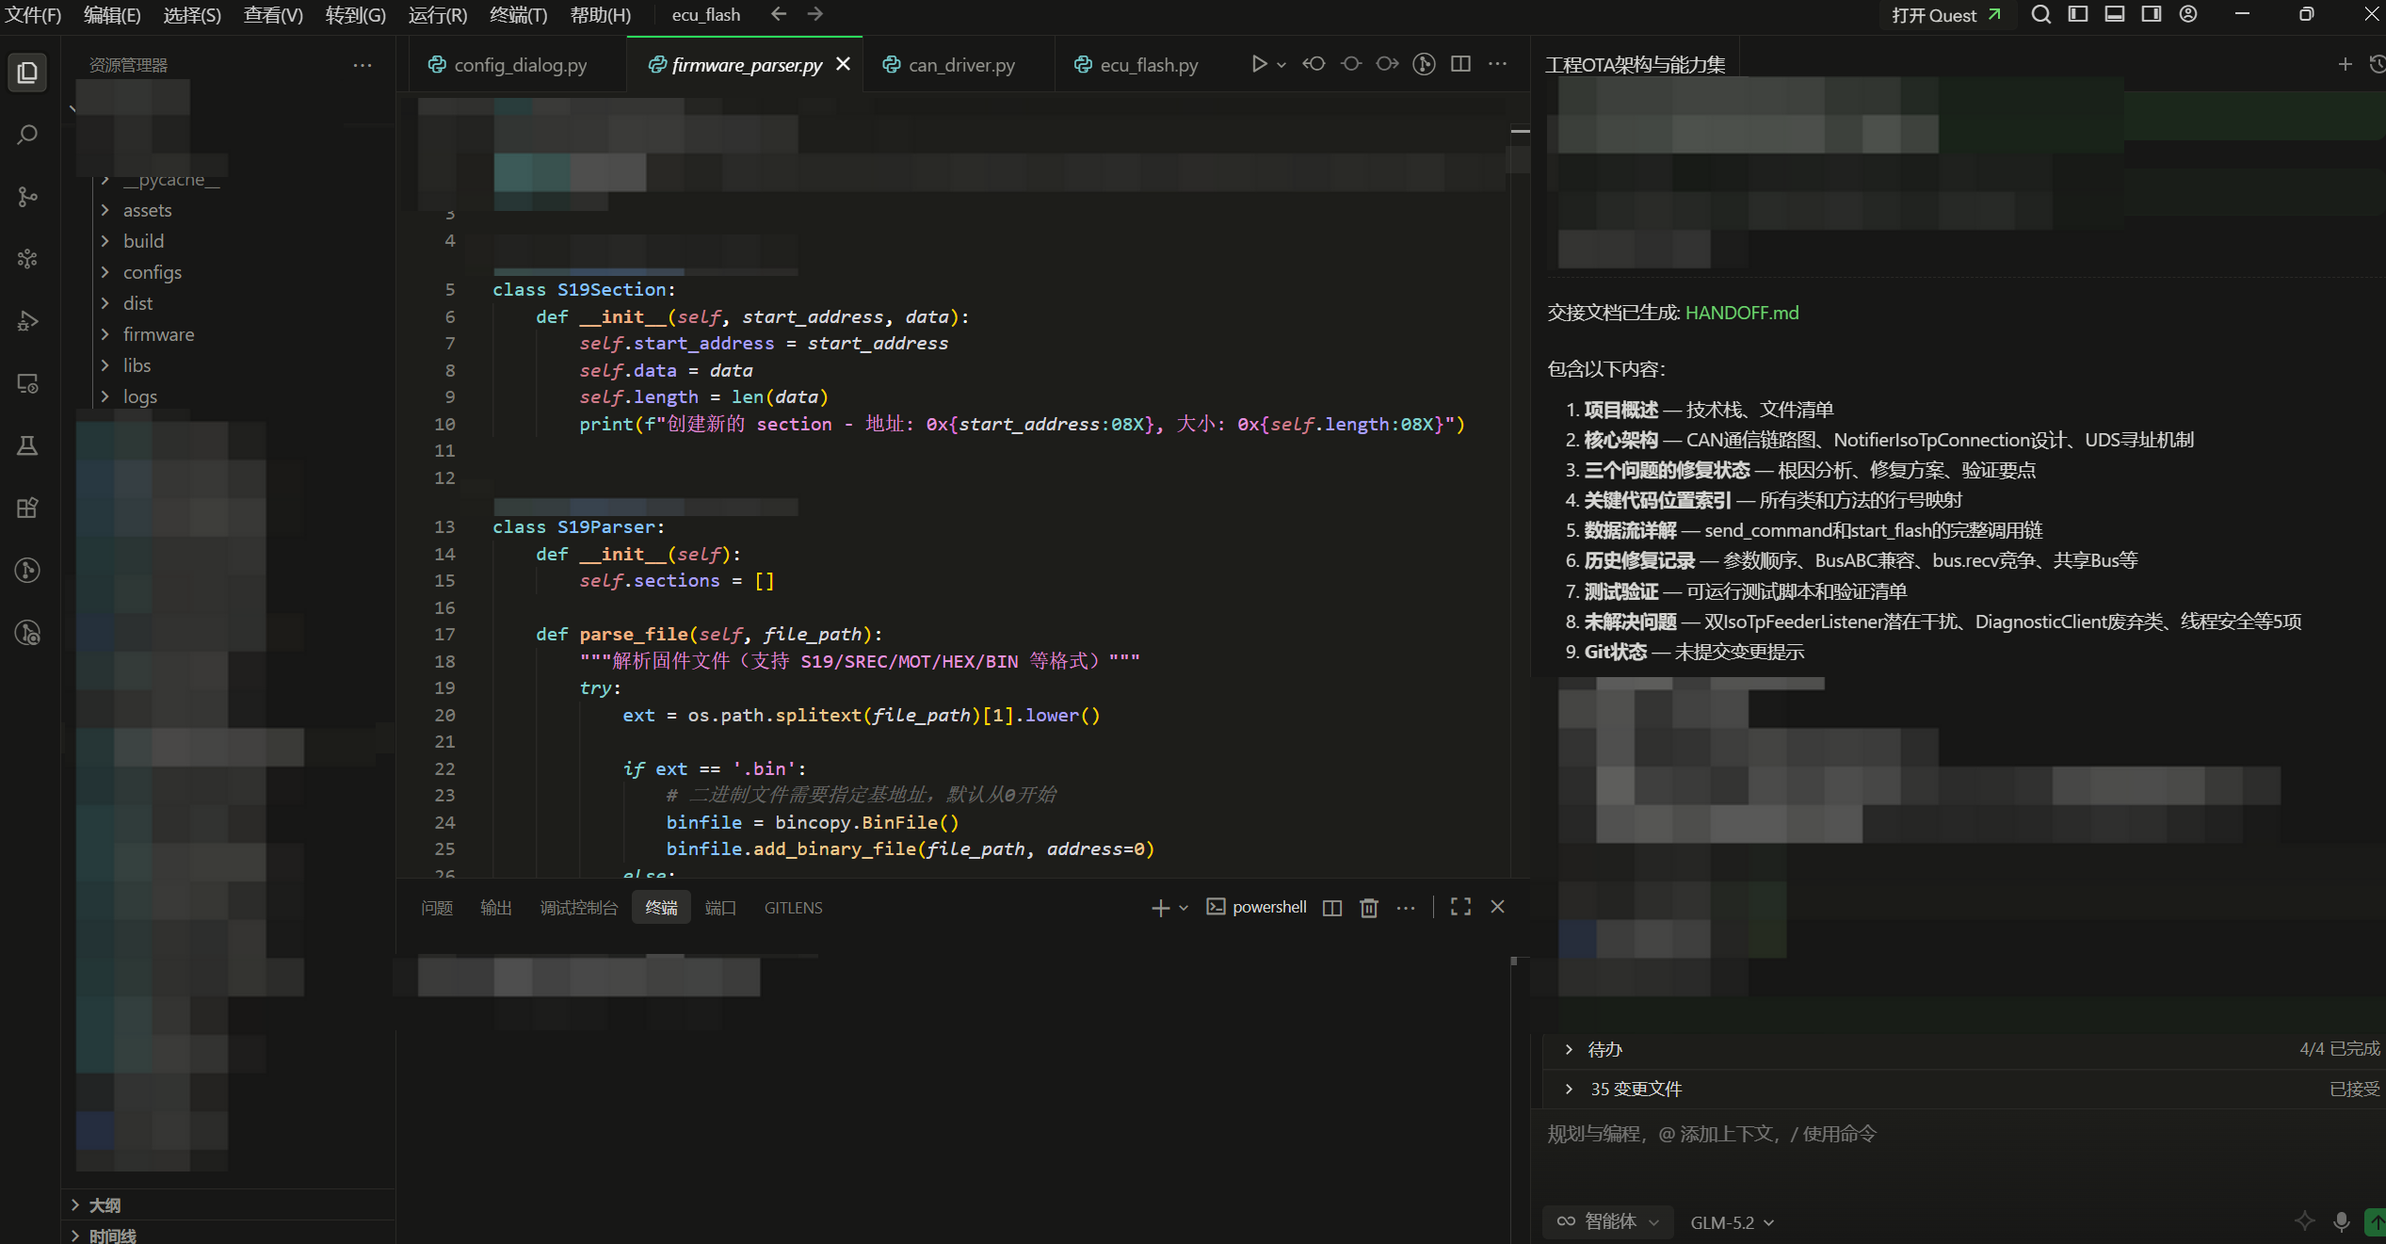
Task: Click the 打开 Quest button
Action: point(1946,15)
